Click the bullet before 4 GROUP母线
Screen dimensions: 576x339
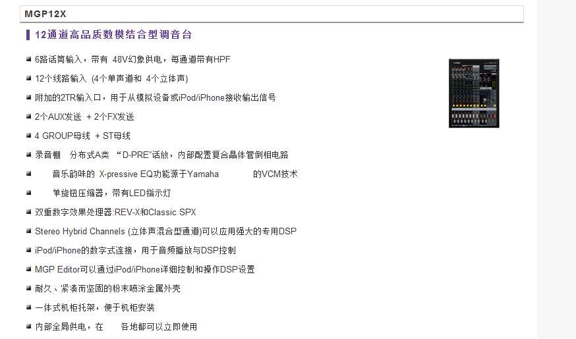(x=29, y=136)
